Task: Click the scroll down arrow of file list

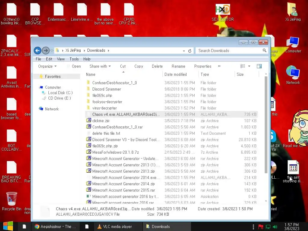Action: (x=266, y=201)
